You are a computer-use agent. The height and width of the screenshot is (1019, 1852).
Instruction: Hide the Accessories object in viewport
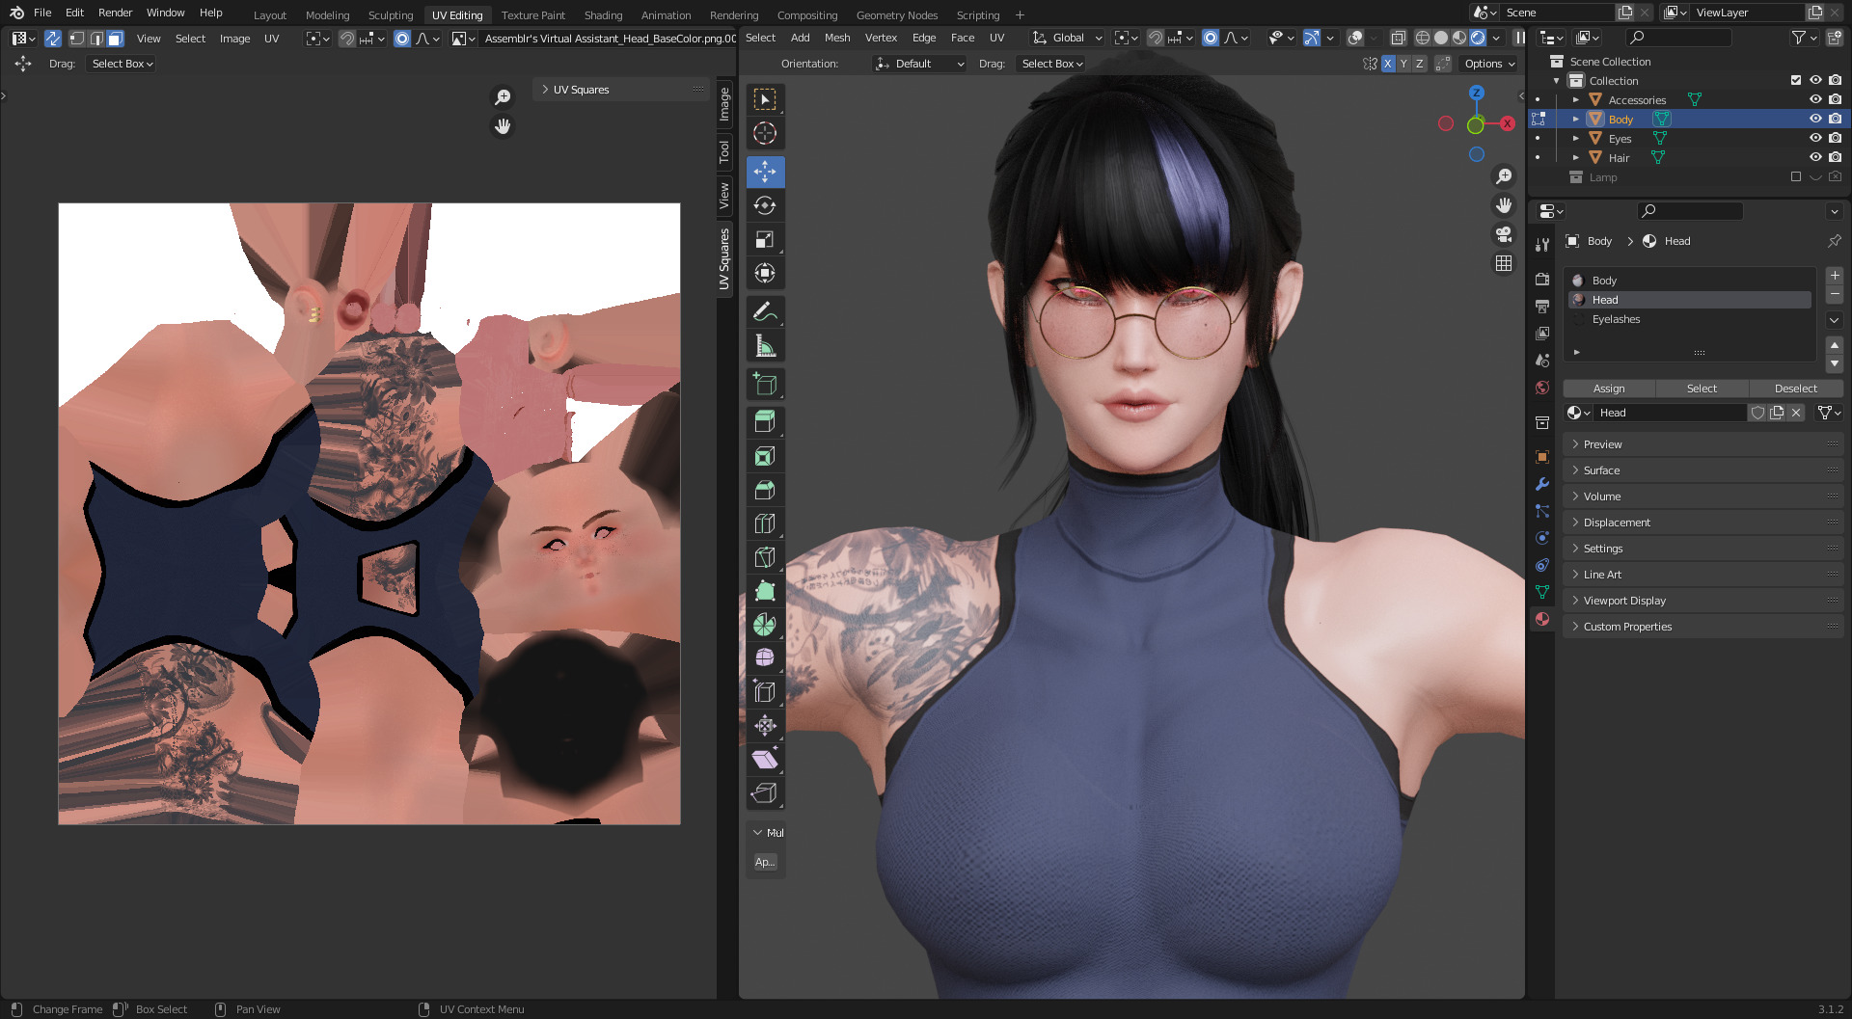(x=1815, y=99)
